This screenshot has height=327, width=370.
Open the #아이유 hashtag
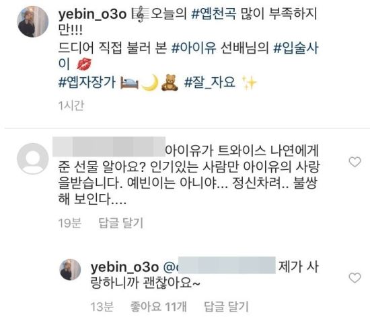pos(194,48)
